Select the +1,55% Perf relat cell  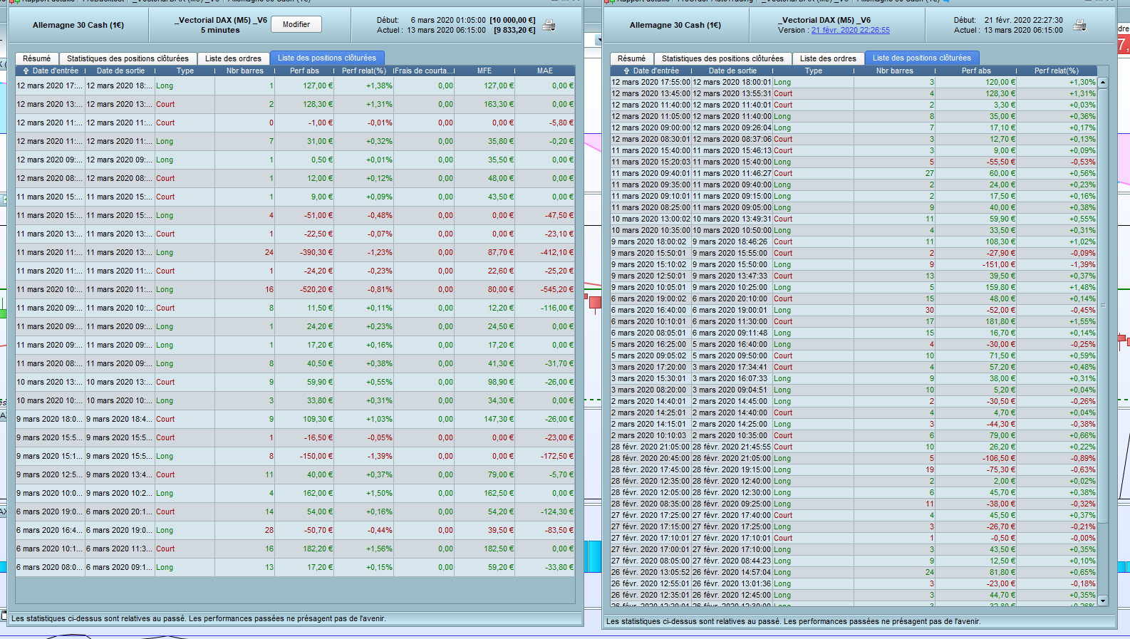[x=1057, y=321]
